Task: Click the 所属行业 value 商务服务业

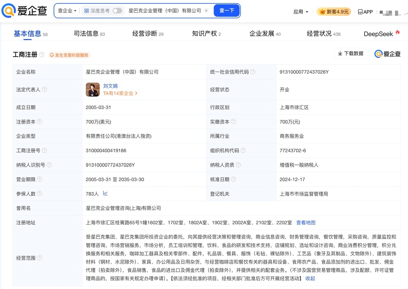Action: (292, 136)
